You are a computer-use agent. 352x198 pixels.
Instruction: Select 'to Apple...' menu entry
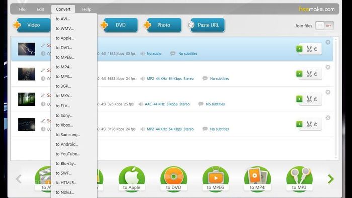coord(74,38)
